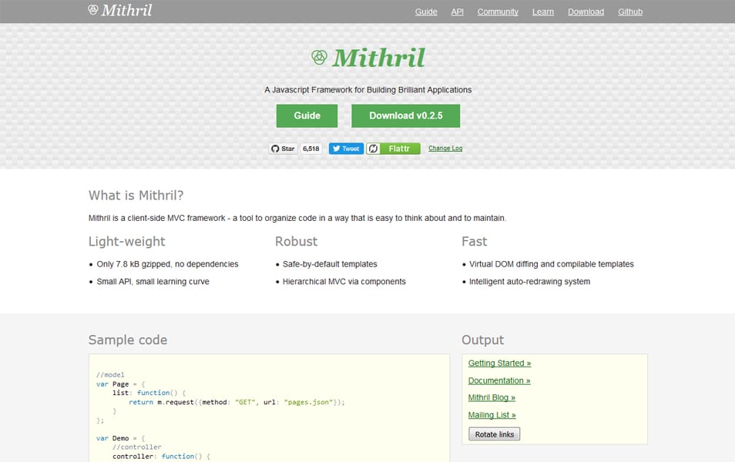Click the Mithril wordmark in the top bar
The image size is (735, 462).
pyautogui.click(x=126, y=10)
